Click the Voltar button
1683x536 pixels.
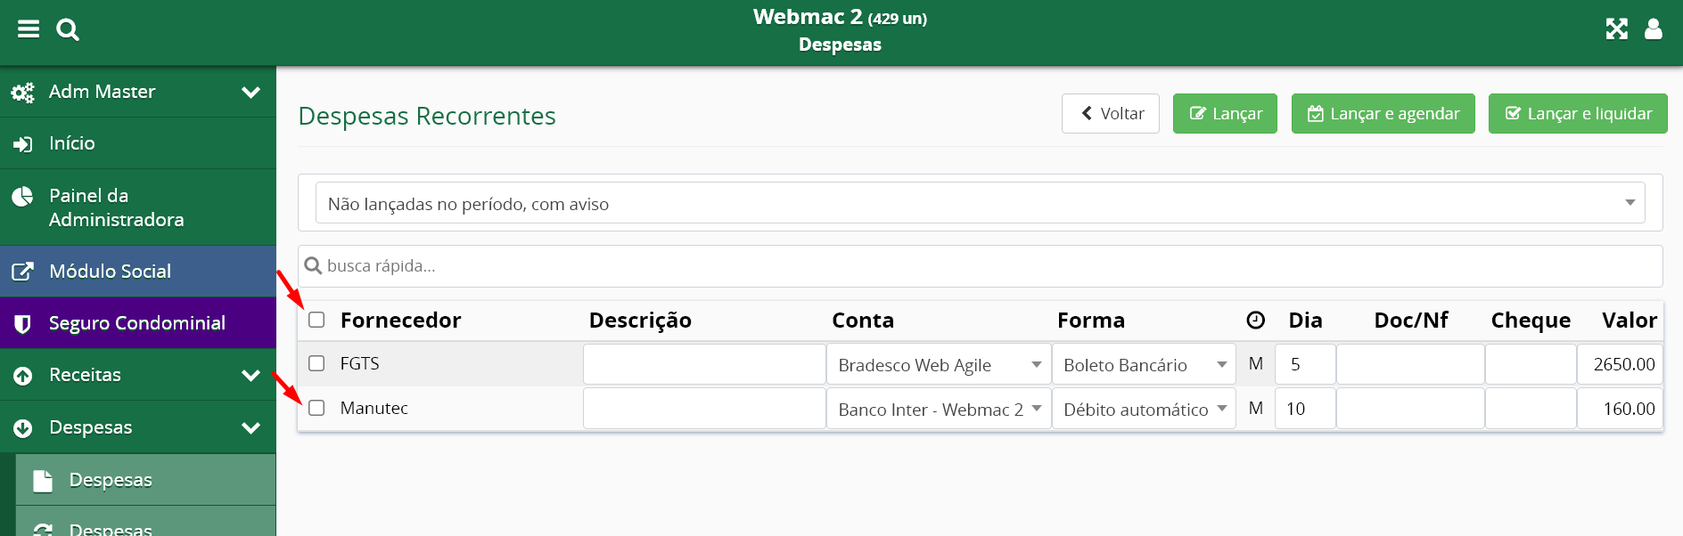[x=1111, y=113]
